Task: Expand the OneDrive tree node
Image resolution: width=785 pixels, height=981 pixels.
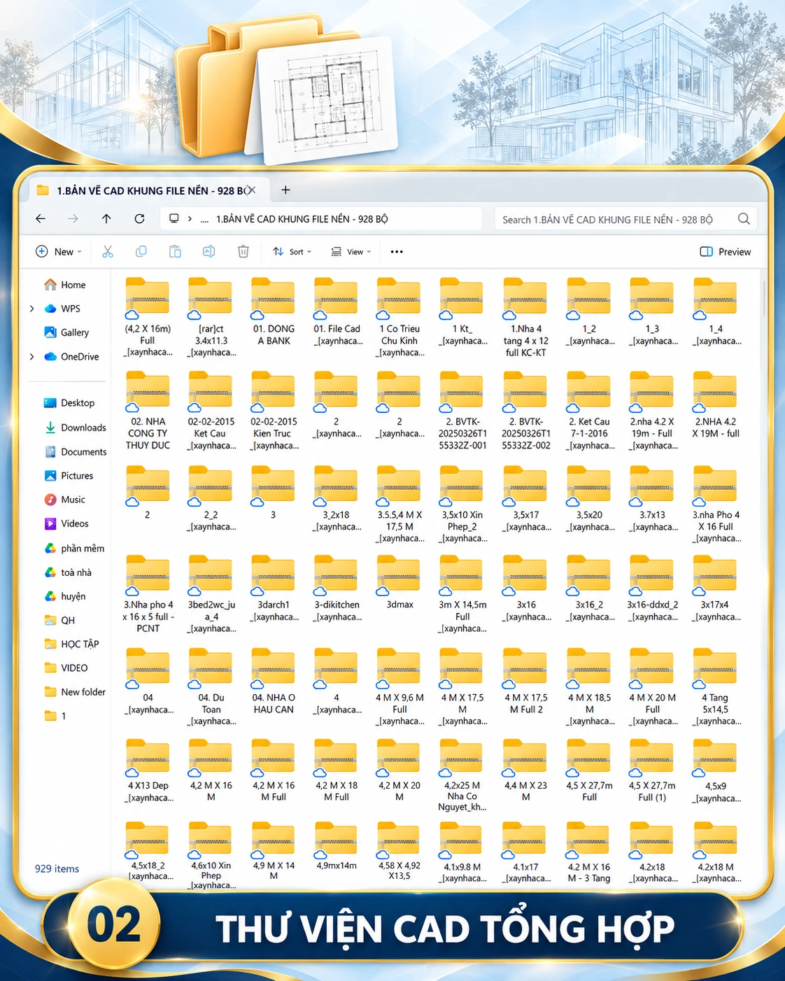Action: pyautogui.click(x=32, y=357)
